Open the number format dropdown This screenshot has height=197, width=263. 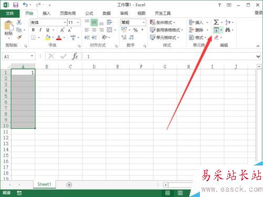pyautogui.click(x=144, y=23)
